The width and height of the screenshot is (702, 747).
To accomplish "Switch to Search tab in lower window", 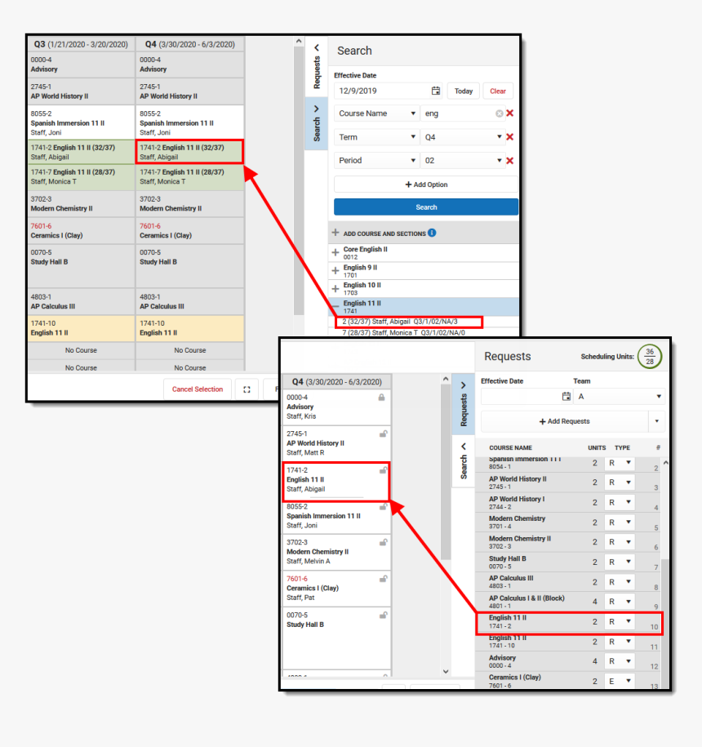I will pos(464,461).
